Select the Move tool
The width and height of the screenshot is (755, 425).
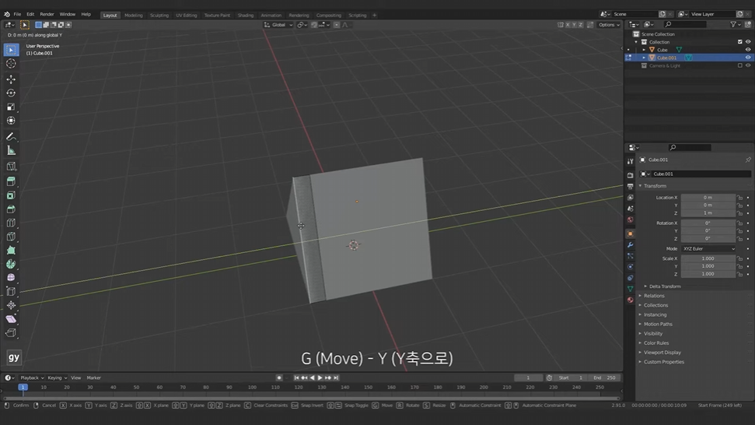pos(11,79)
